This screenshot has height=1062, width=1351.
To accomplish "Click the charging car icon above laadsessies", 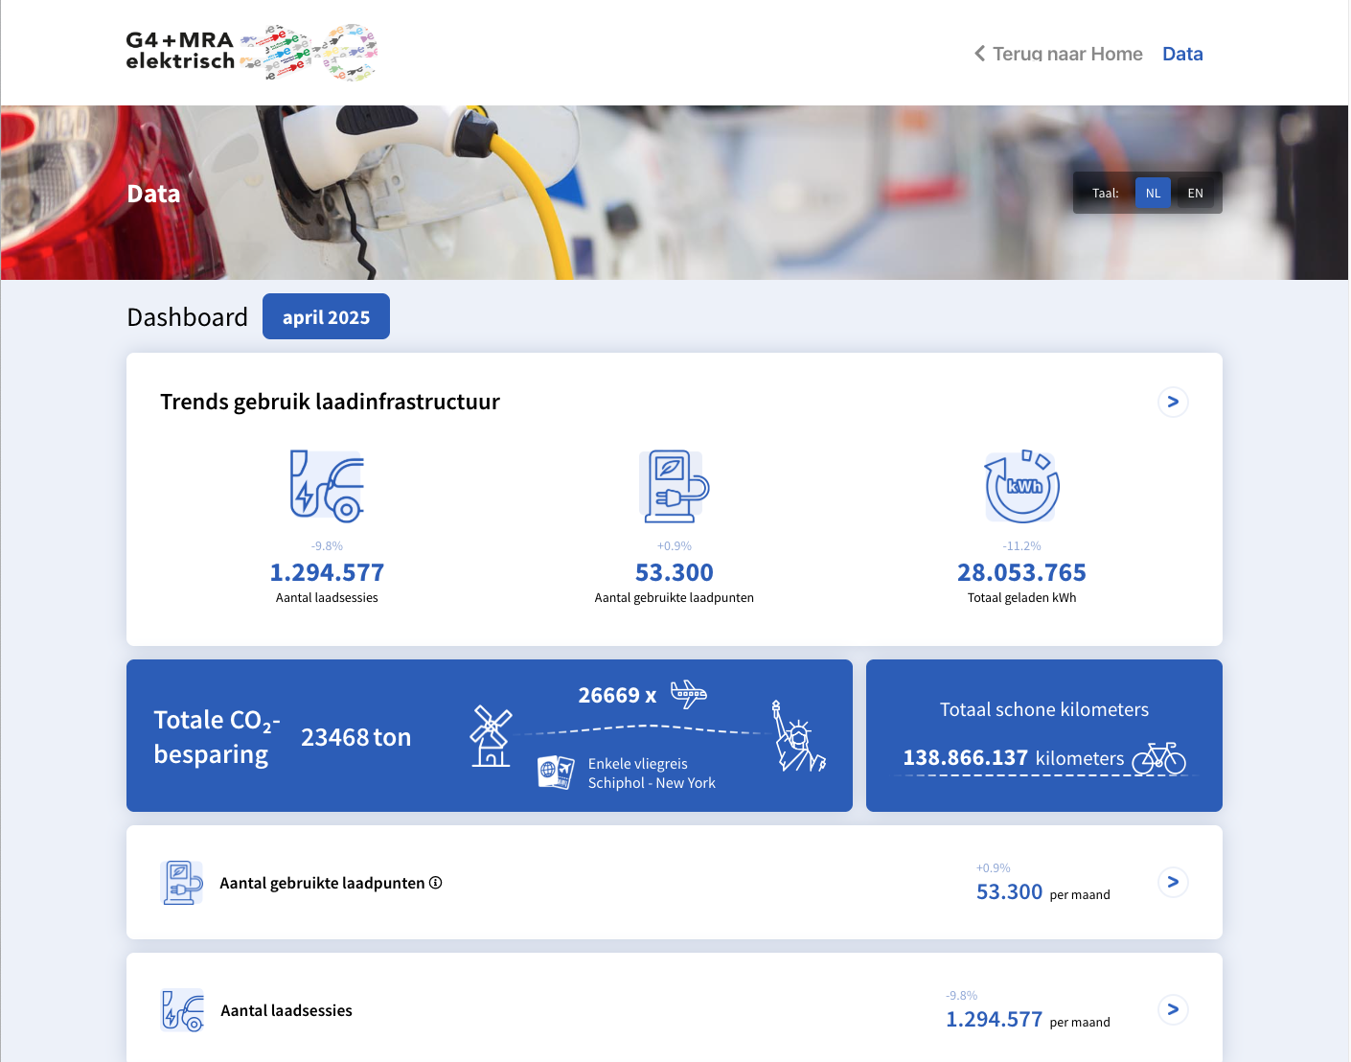I will coord(327,486).
